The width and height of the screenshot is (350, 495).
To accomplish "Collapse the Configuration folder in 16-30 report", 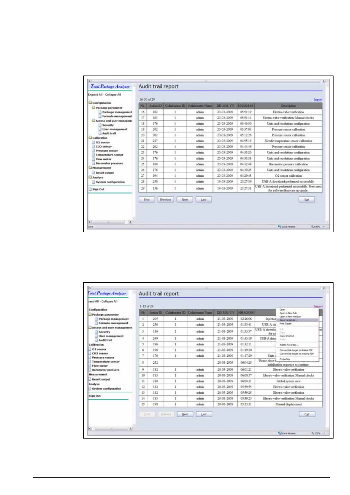I will tap(90, 103).
